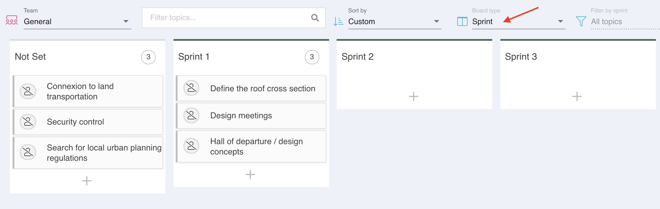Click the team people icon

click(12, 20)
